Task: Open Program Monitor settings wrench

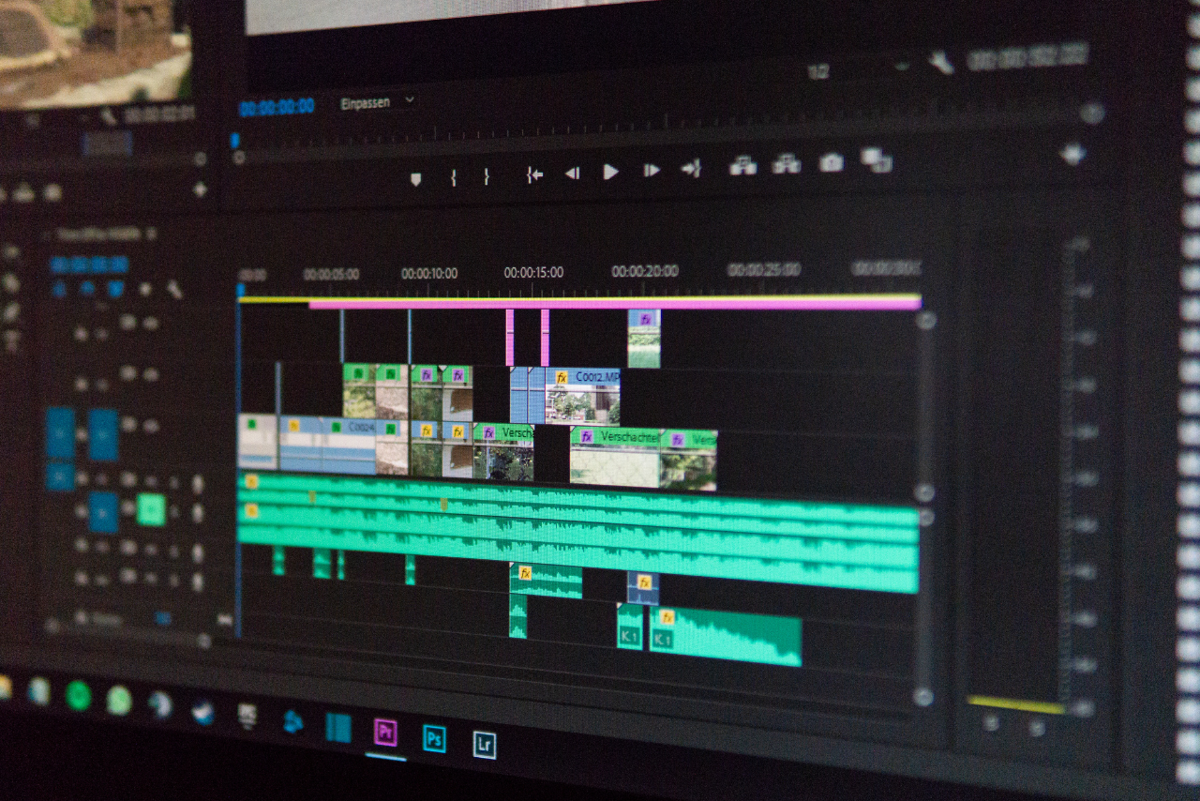Action: (940, 62)
